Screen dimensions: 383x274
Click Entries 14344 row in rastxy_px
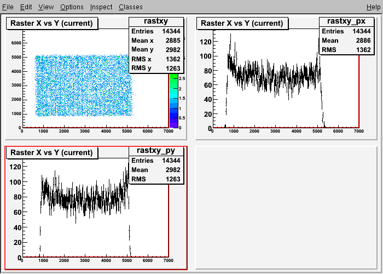tap(346, 31)
